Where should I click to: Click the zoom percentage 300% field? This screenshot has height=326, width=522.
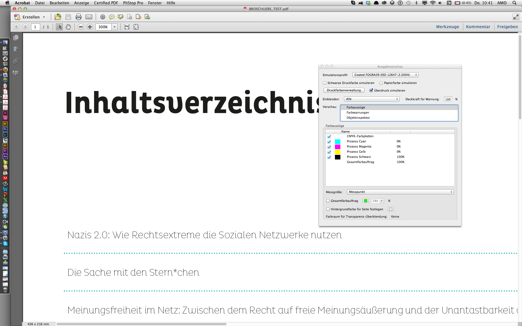point(104,27)
